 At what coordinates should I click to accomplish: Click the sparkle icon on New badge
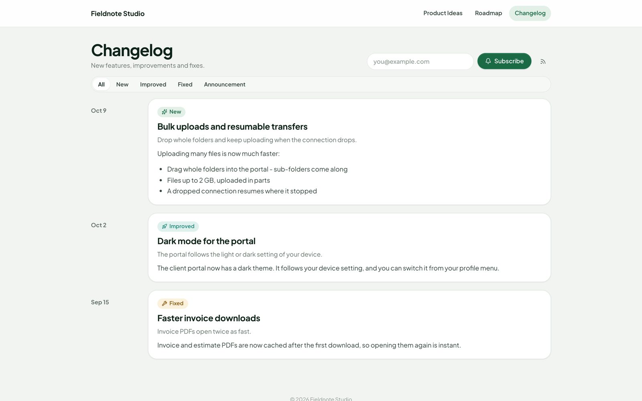tap(164, 112)
